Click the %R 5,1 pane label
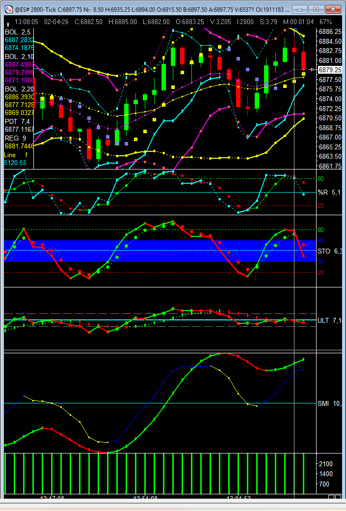Viewport: 346px width, 511px height. [328, 192]
